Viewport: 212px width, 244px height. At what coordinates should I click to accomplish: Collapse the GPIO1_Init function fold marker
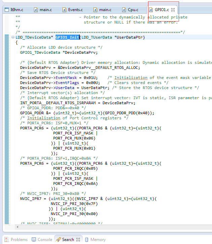[x=13, y=37]
